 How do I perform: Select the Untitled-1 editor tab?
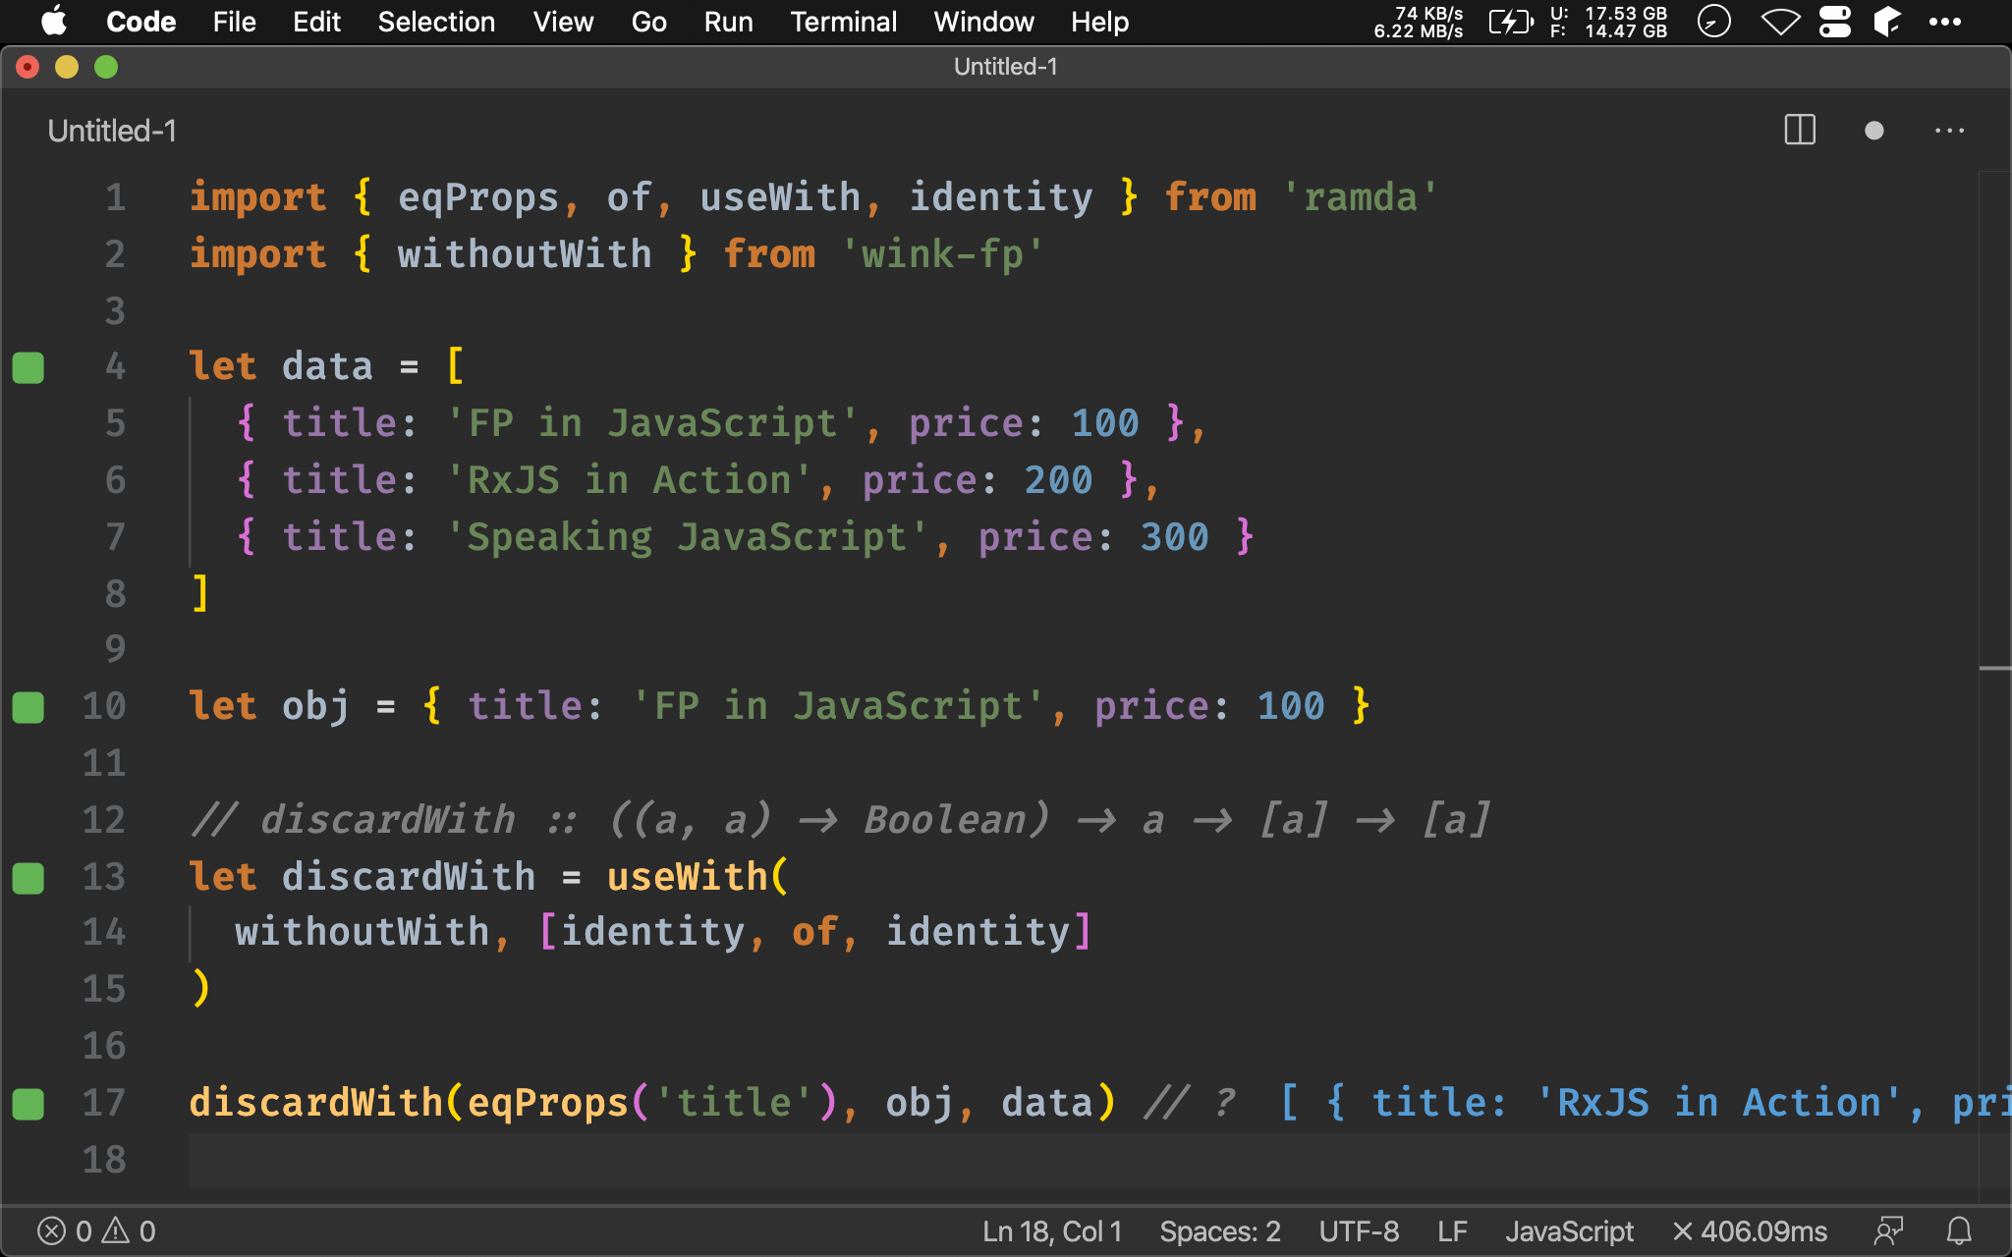(x=112, y=131)
